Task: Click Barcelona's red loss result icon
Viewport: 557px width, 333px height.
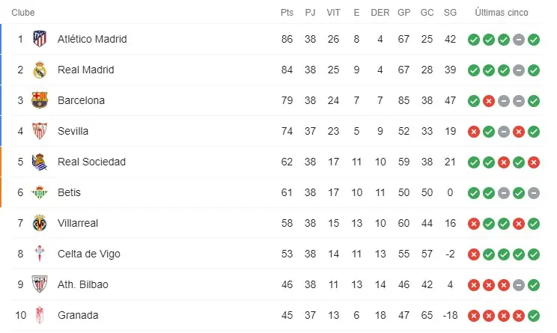Action: [489, 100]
